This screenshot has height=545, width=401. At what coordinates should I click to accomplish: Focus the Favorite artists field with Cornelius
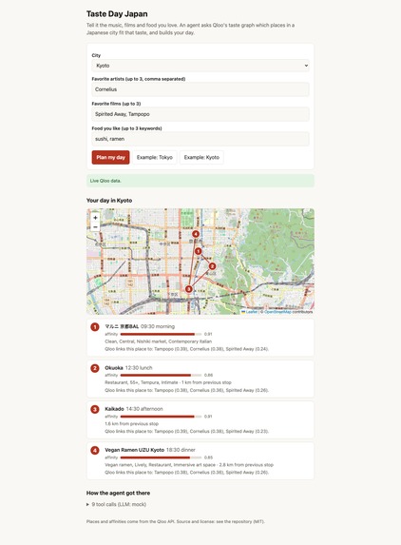point(200,89)
